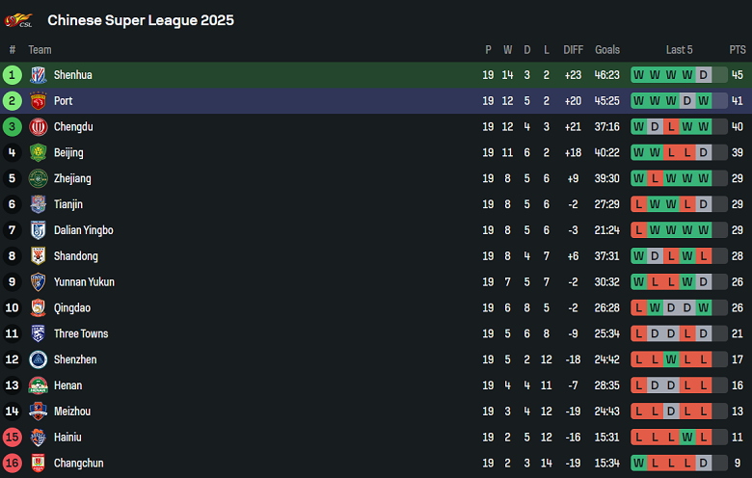The image size is (752, 478).
Task: Open the Dalian Yingbo team link
Action: tap(83, 230)
